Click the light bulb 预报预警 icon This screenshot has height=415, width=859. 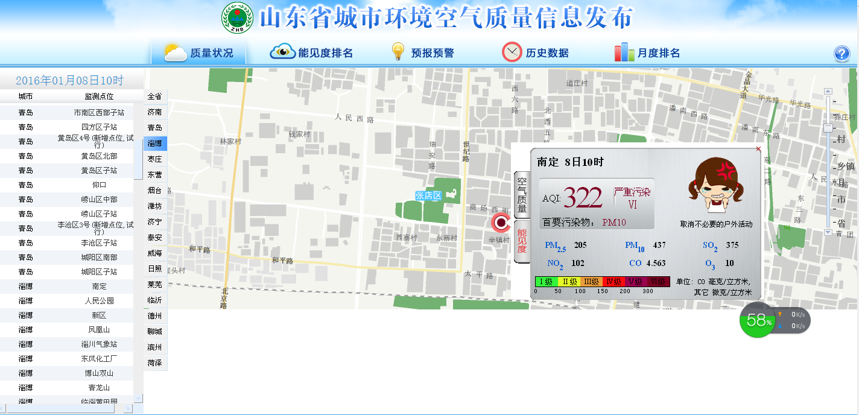coord(398,52)
